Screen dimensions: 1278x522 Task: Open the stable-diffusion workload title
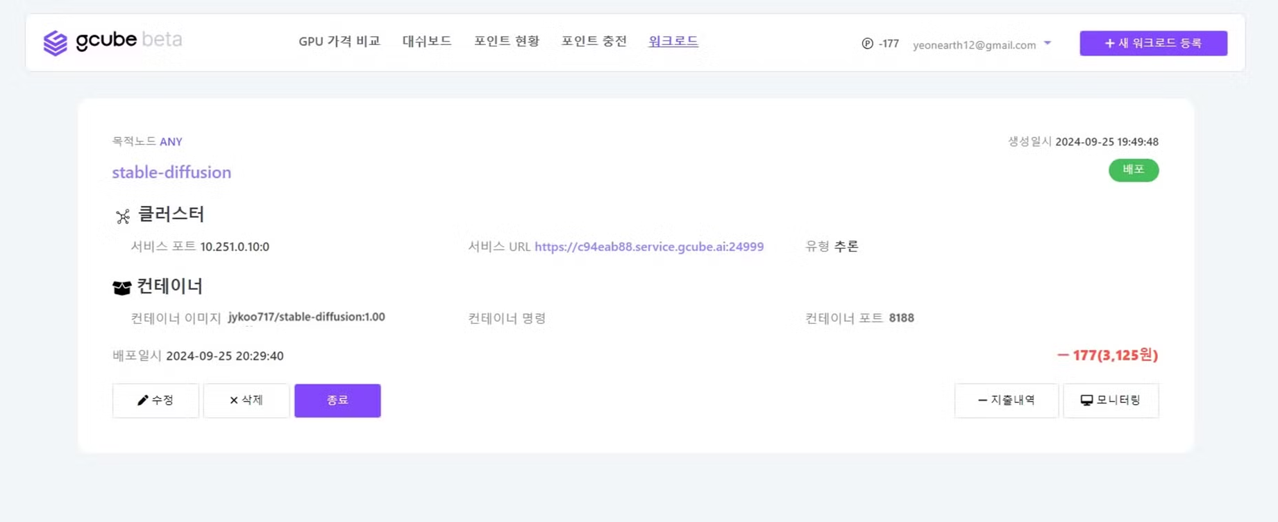pos(171,172)
